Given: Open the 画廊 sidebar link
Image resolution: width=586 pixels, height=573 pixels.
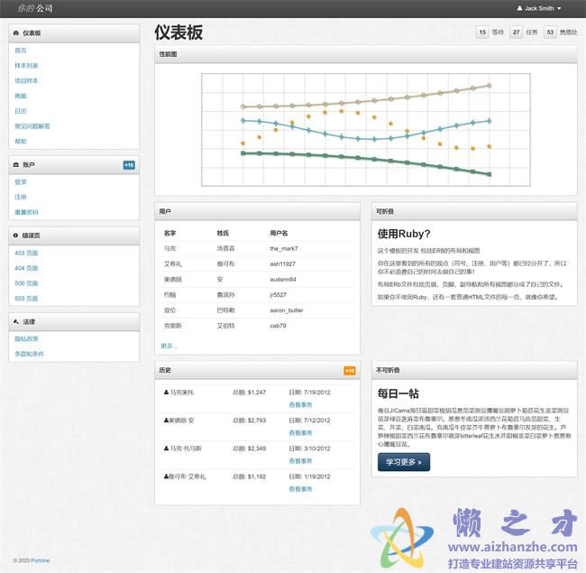Looking at the screenshot, I should [x=21, y=96].
